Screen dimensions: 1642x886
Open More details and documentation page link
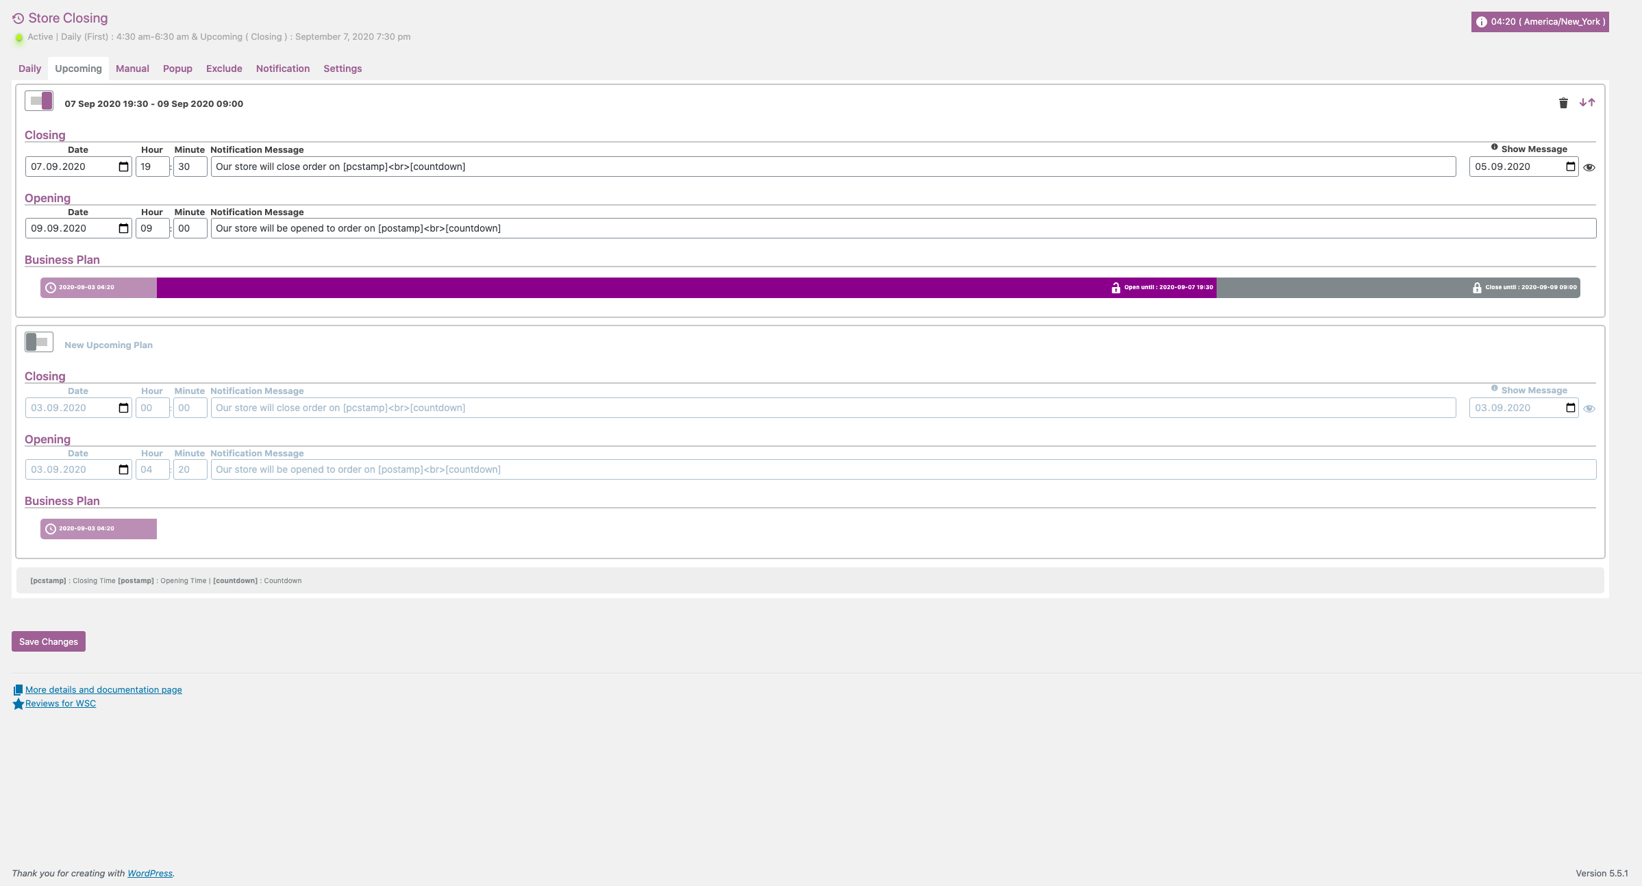[x=103, y=690]
